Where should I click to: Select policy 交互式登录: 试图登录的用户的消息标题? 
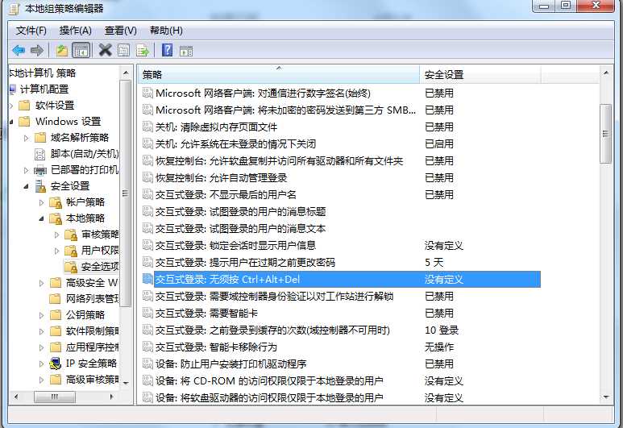click(240, 212)
